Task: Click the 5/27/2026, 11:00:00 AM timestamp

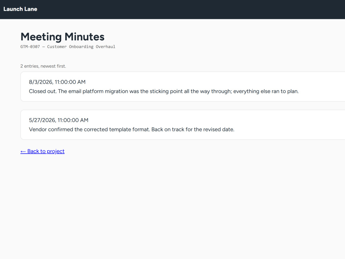Action: [x=59, y=120]
